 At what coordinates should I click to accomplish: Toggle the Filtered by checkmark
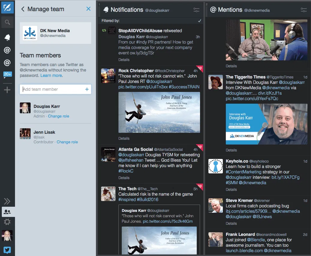[199, 21]
